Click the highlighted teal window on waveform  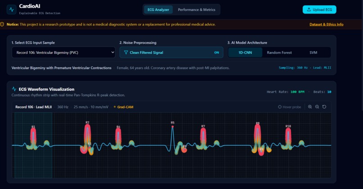click(x=33, y=145)
